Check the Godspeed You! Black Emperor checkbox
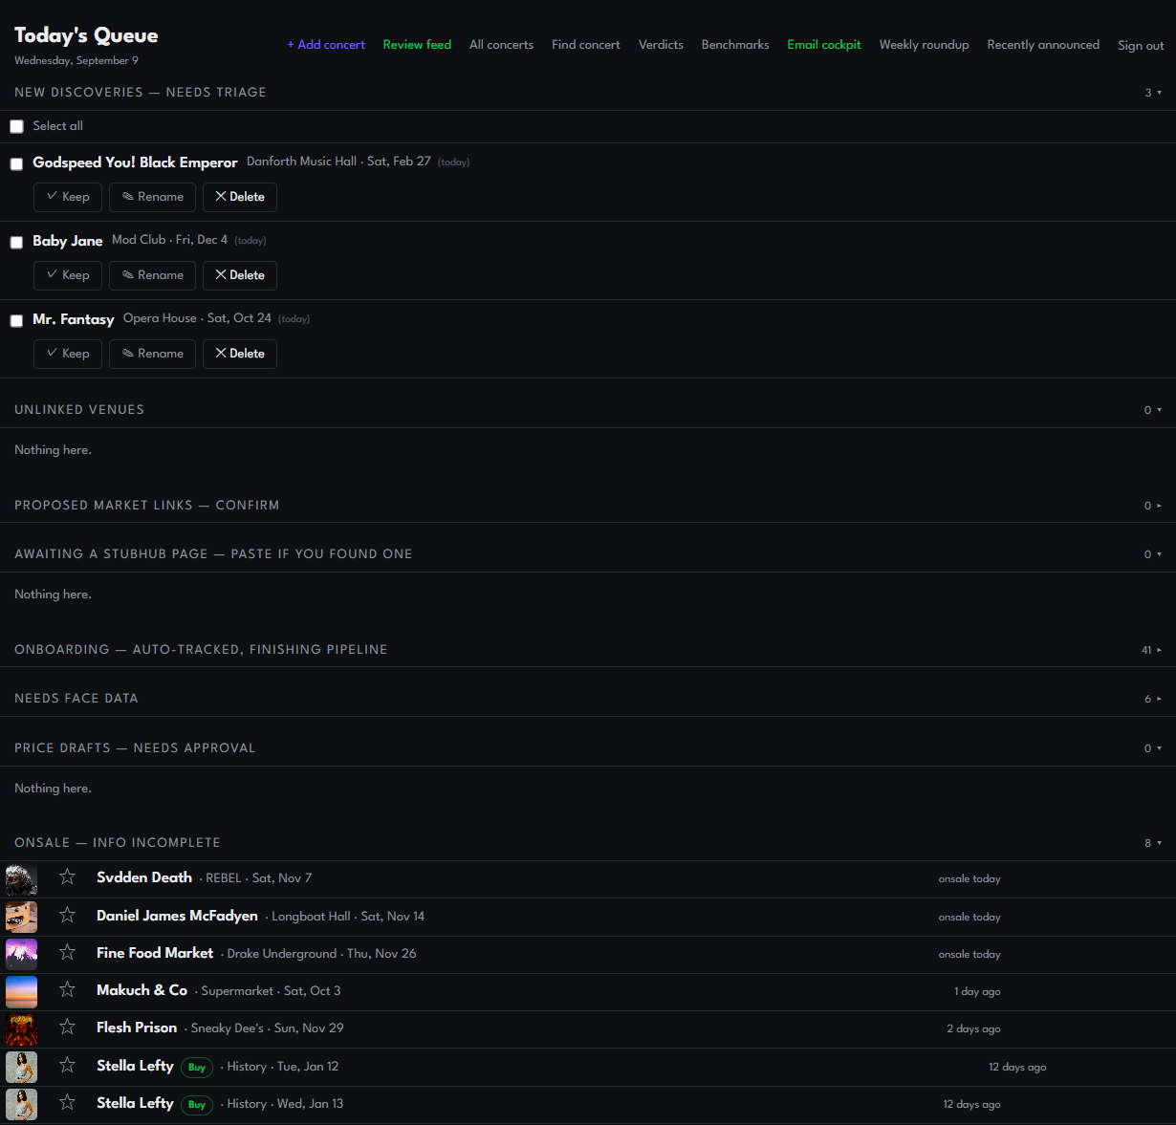 16,163
